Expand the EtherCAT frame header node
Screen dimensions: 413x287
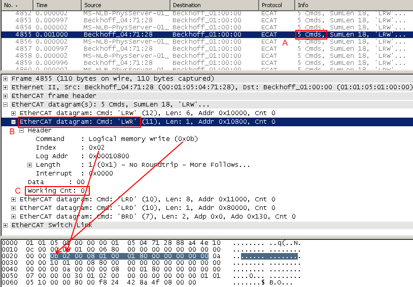[x=5, y=96]
